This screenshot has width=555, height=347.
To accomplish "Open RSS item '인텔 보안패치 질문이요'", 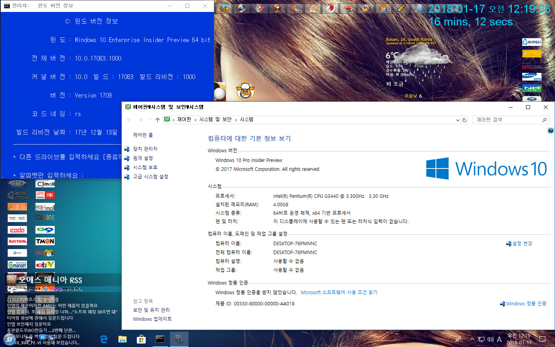I will click(29, 324).
